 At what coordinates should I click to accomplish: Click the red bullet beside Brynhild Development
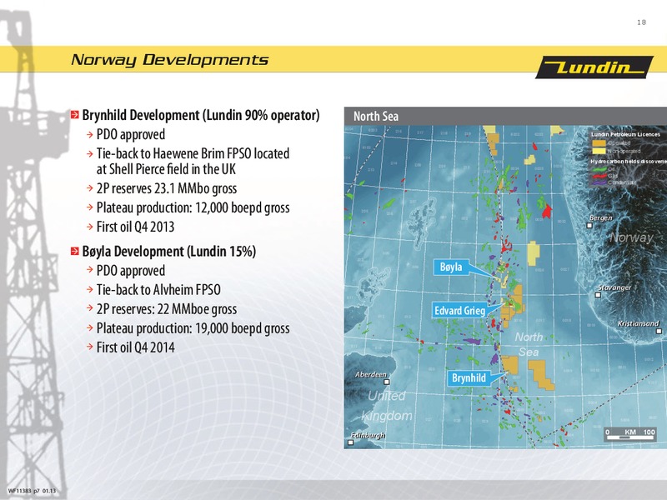75,115
